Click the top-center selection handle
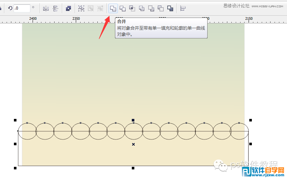The height and width of the screenshot is (180, 287). [x=133, y=120]
